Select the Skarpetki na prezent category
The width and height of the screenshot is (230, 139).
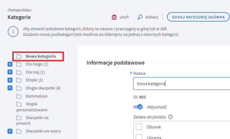click(32, 120)
